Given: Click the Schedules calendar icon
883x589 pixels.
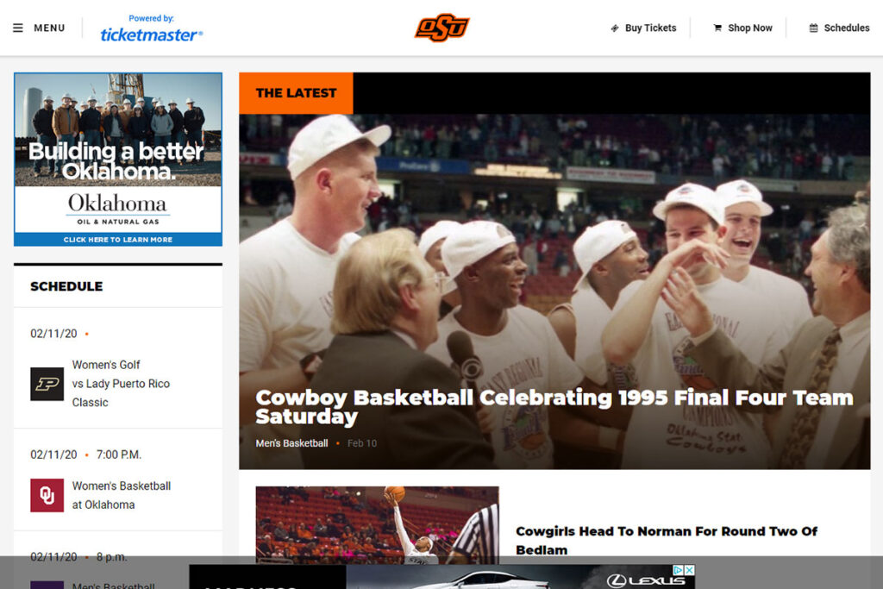Looking at the screenshot, I should (x=814, y=28).
